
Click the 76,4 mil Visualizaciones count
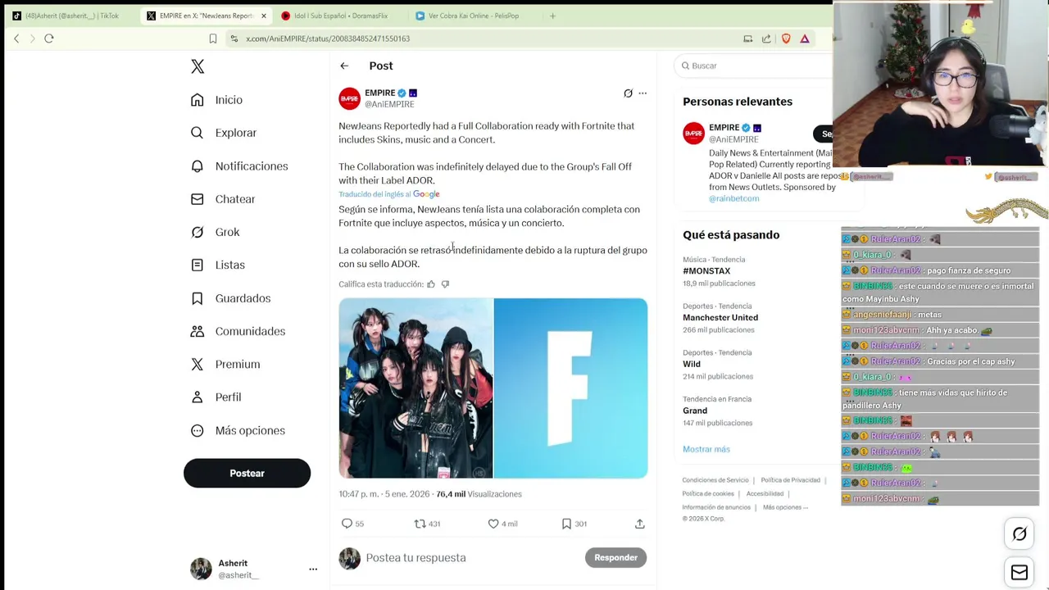pos(479,494)
